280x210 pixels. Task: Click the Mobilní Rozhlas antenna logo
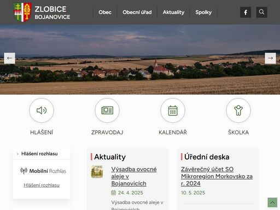(43, 171)
